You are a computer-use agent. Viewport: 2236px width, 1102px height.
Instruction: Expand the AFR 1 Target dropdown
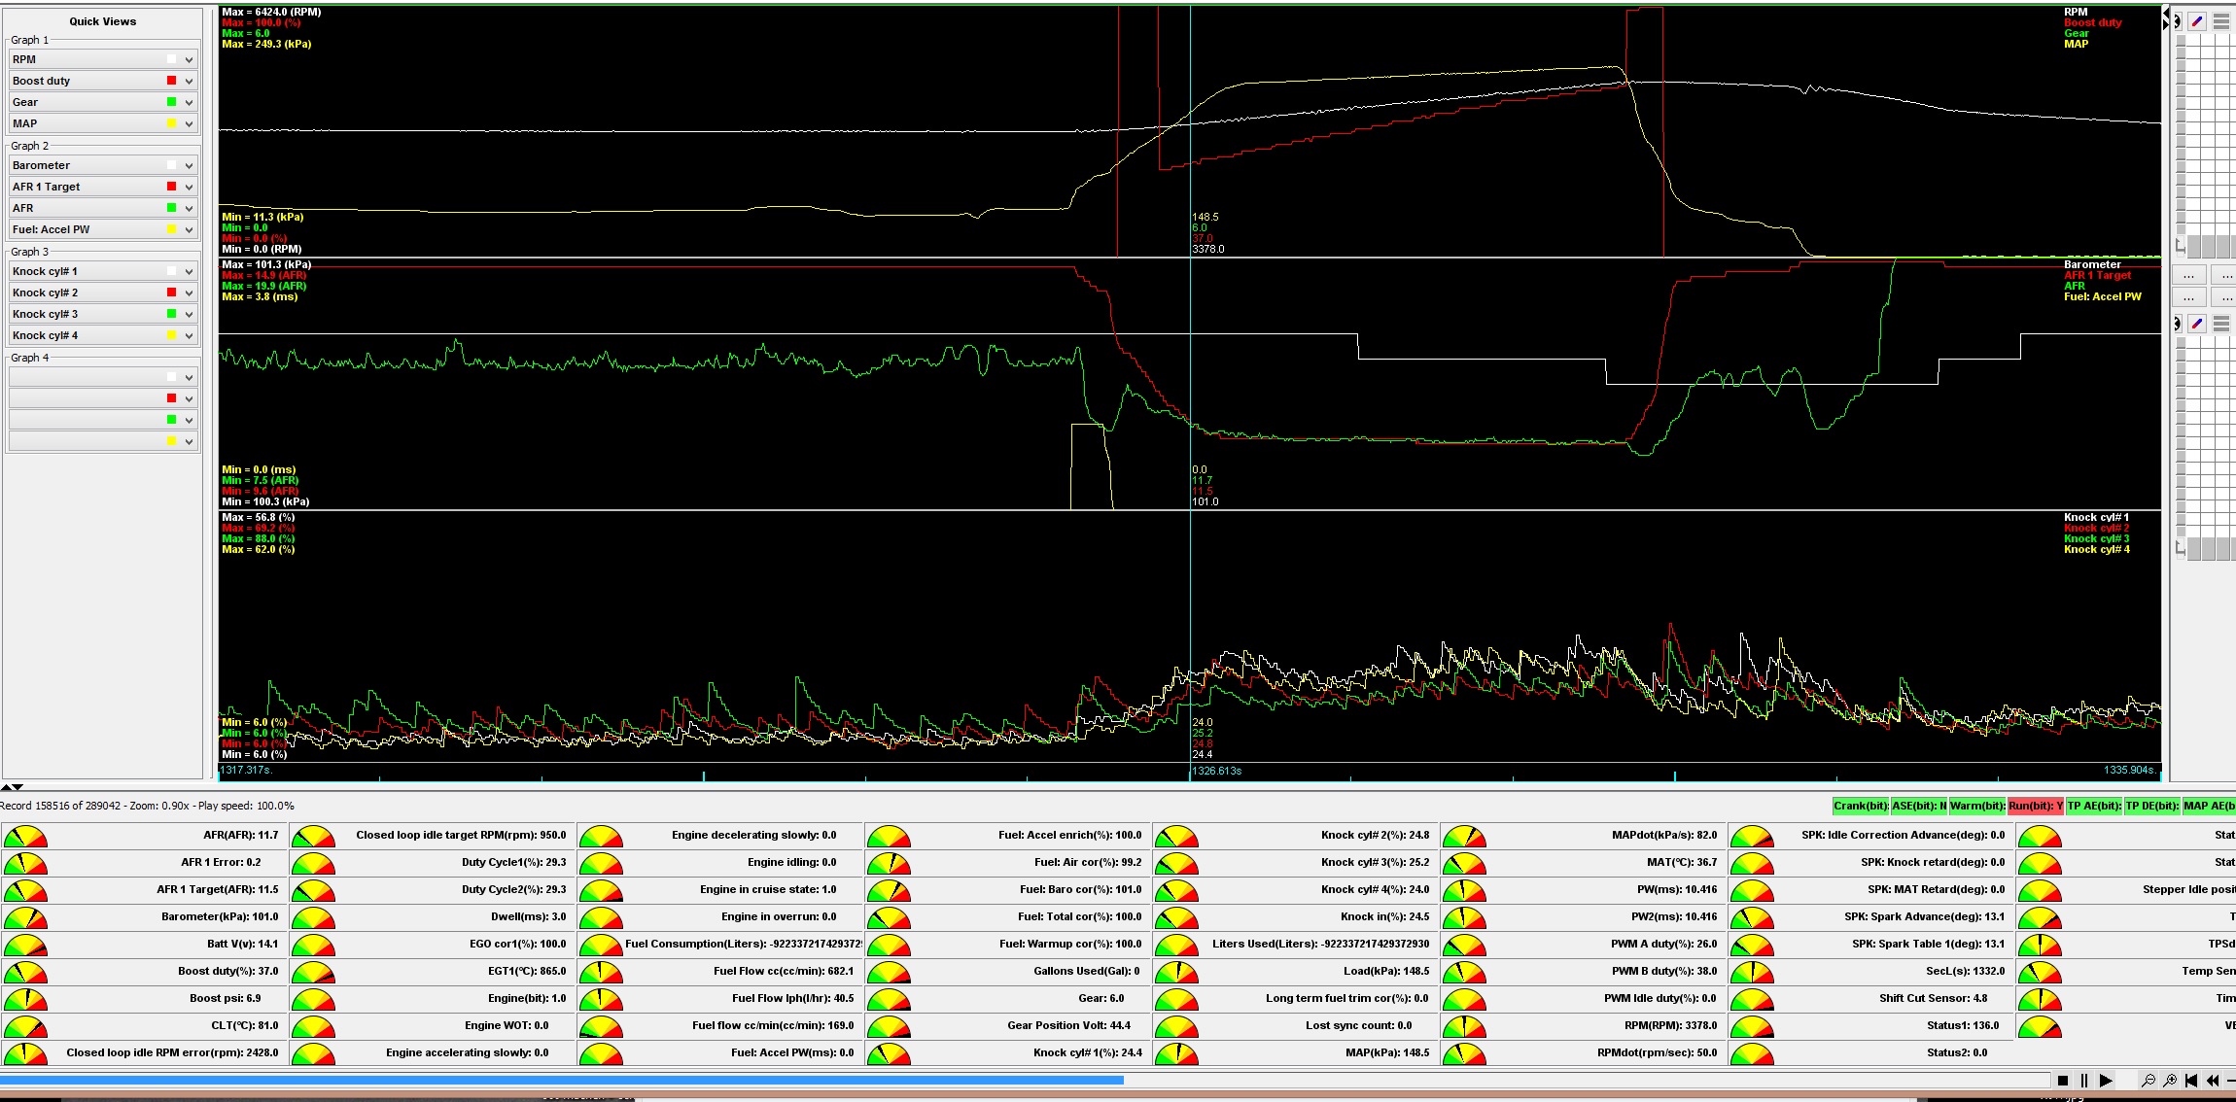click(189, 188)
